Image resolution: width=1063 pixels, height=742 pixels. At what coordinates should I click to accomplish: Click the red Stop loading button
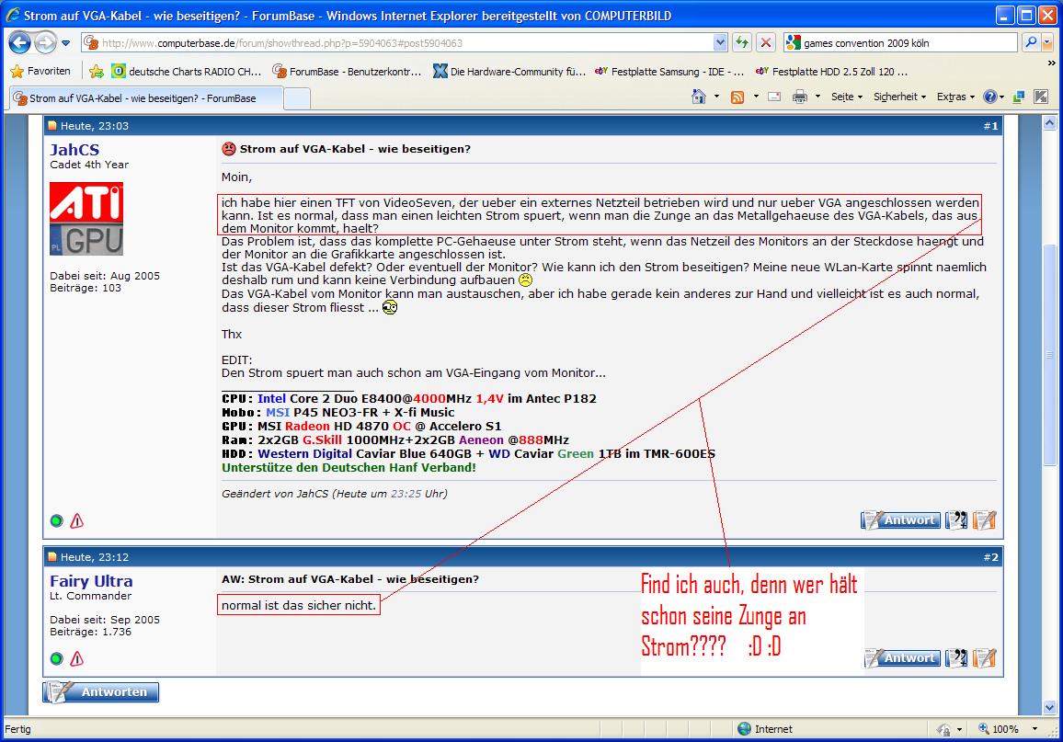coord(765,42)
